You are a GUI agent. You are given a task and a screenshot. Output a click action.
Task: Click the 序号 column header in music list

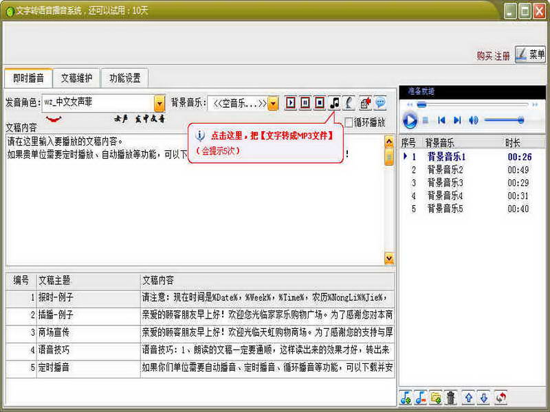click(x=409, y=143)
